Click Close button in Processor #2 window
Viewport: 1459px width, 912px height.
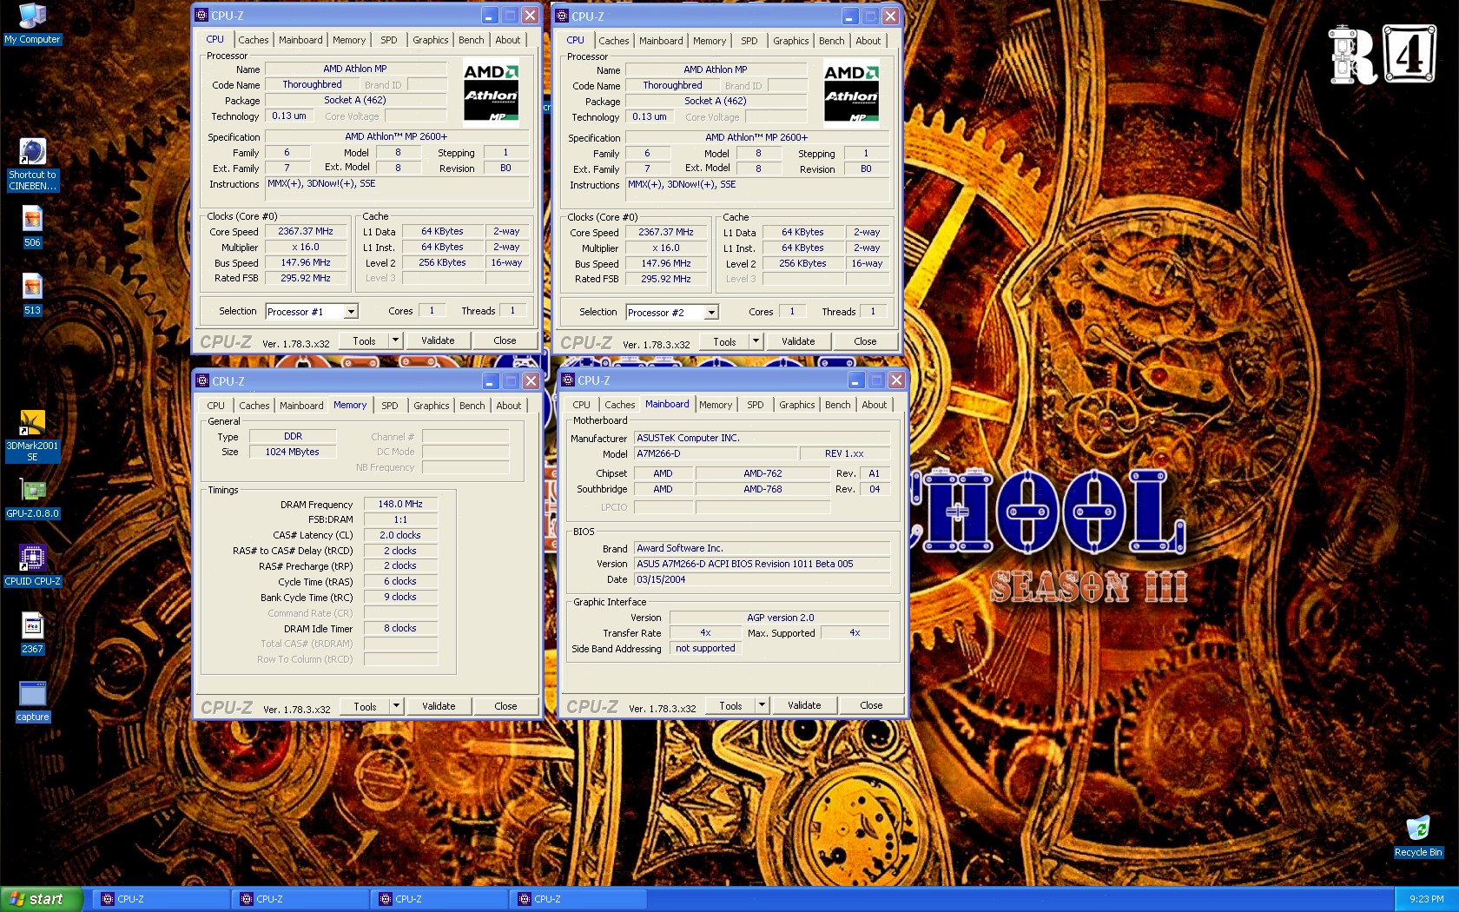click(865, 341)
